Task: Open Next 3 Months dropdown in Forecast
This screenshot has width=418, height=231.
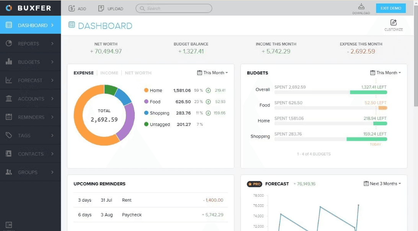Action: coord(382,183)
